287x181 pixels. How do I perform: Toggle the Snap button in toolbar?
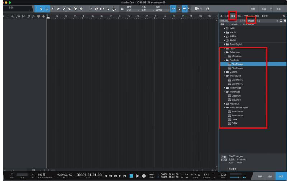(x=173, y=9)
